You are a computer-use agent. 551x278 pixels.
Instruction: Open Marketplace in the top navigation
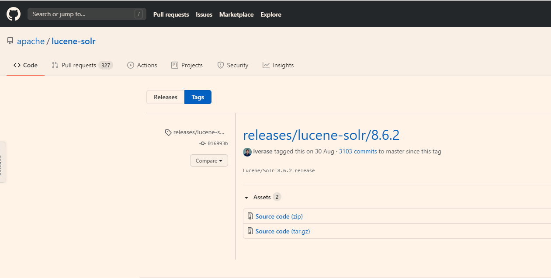click(236, 14)
